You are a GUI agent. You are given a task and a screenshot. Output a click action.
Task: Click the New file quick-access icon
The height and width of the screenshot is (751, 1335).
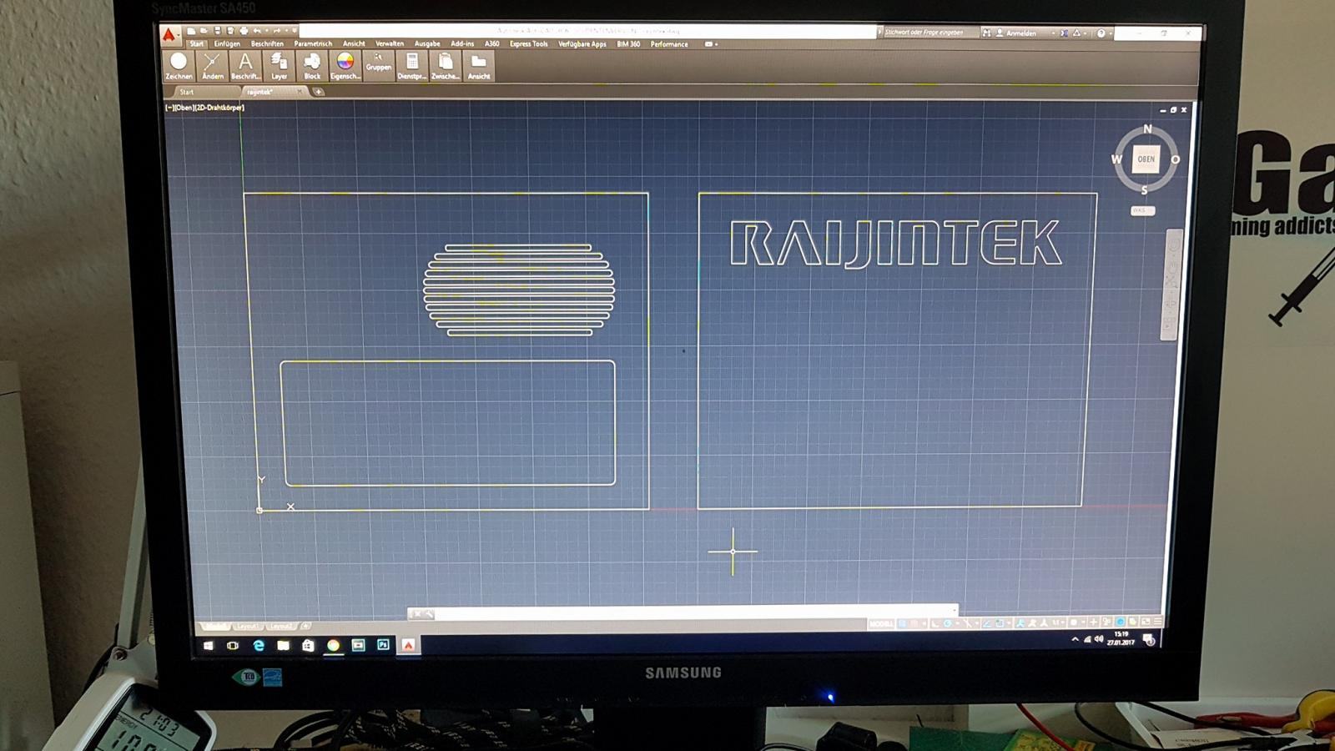[191, 31]
